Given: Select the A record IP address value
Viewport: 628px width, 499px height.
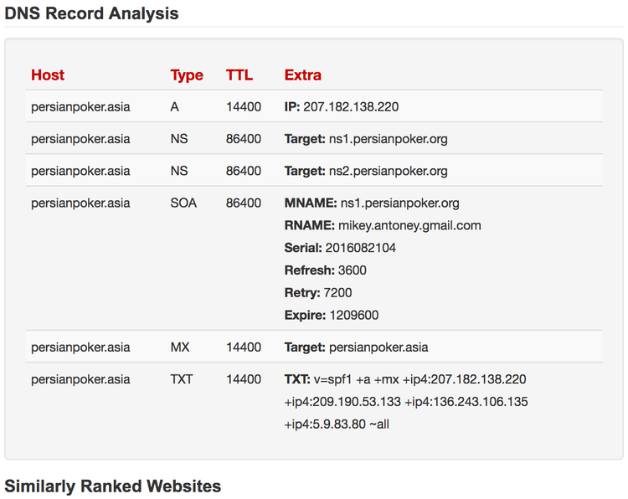Looking at the screenshot, I should point(351,107).
